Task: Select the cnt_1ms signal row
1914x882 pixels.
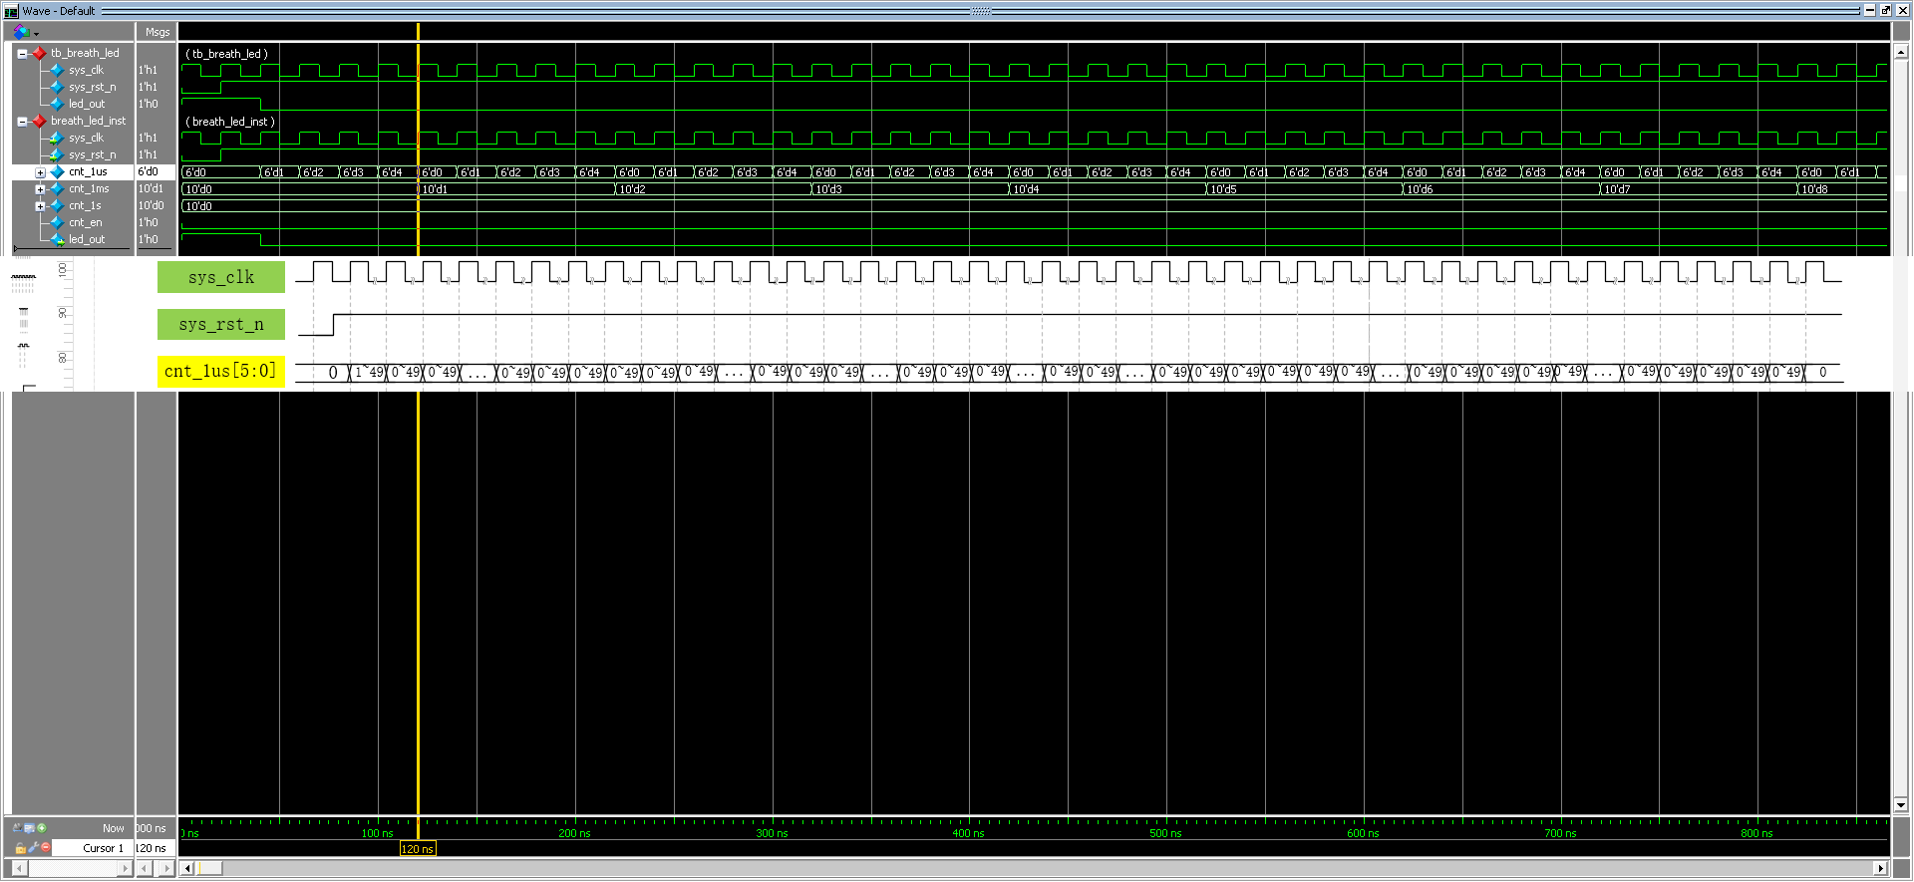Action: (89, 188)
